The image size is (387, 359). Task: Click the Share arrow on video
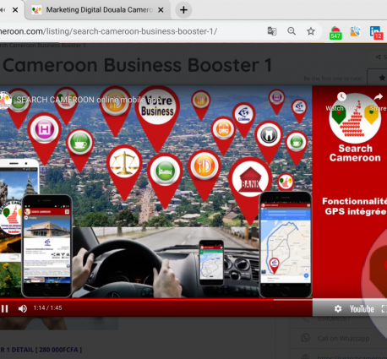tap(379, 97)
